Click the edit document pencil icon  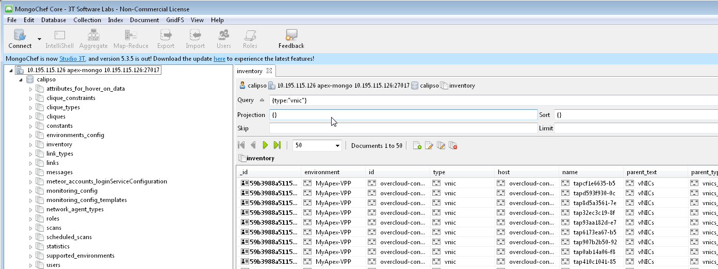click(429, 146)
